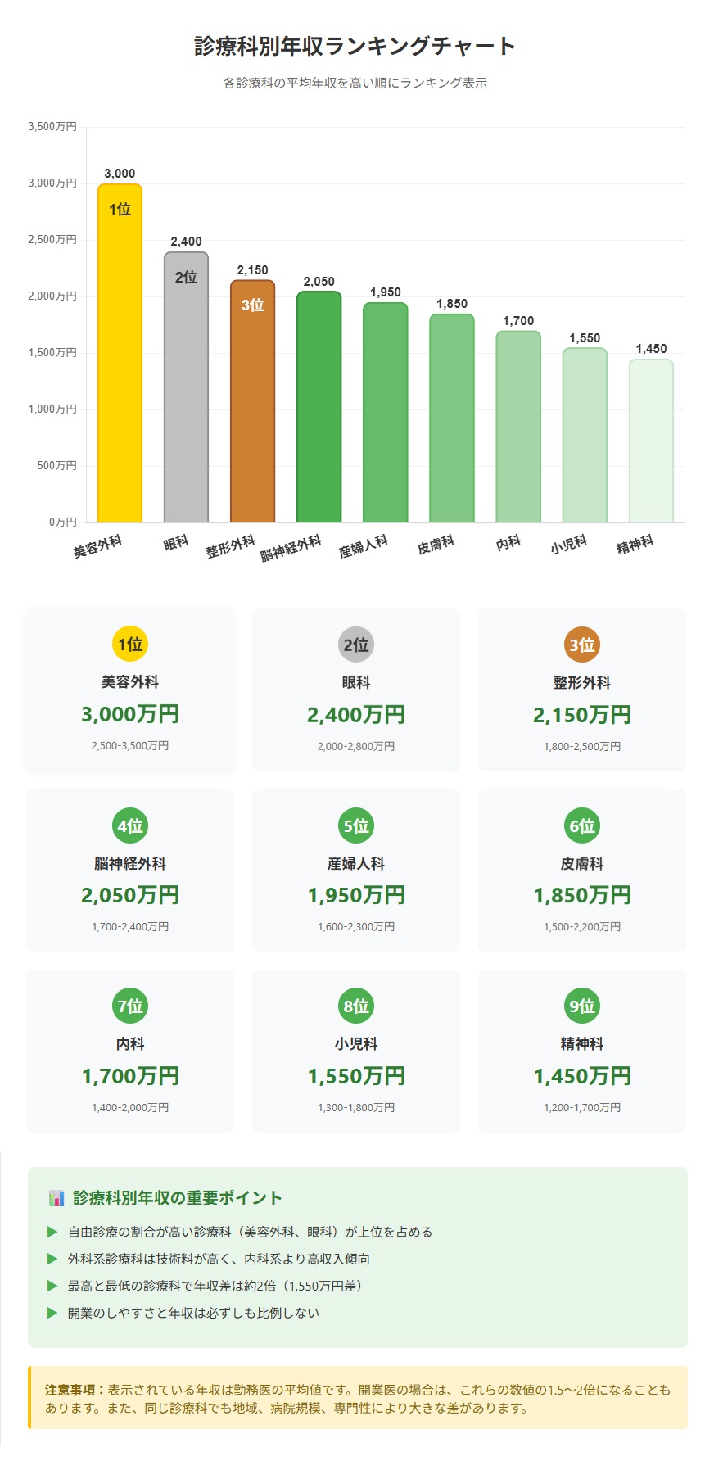714x1461 pixels.
Task: Click the green 9位 rank badge
Action: click(x=582, y=1006)
